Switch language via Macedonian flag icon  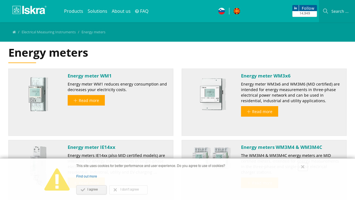[237, 11]
